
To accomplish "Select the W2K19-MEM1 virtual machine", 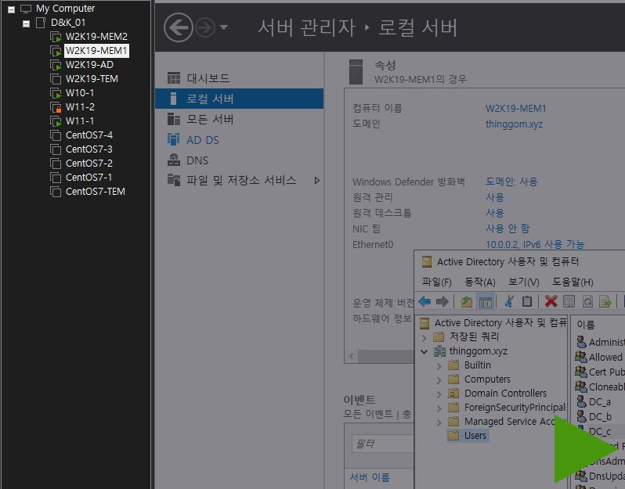I will tap(96, 51).
